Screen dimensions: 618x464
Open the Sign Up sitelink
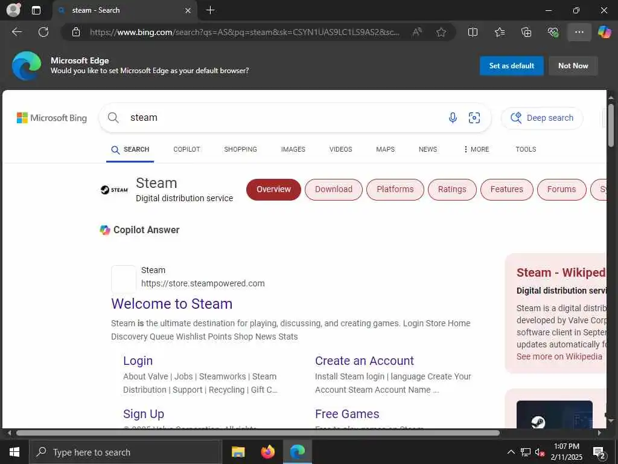144,414
